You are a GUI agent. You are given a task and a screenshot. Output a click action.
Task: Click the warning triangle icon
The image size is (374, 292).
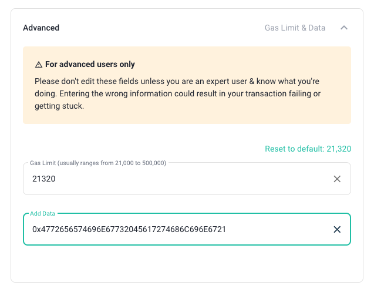pos(39,65)
